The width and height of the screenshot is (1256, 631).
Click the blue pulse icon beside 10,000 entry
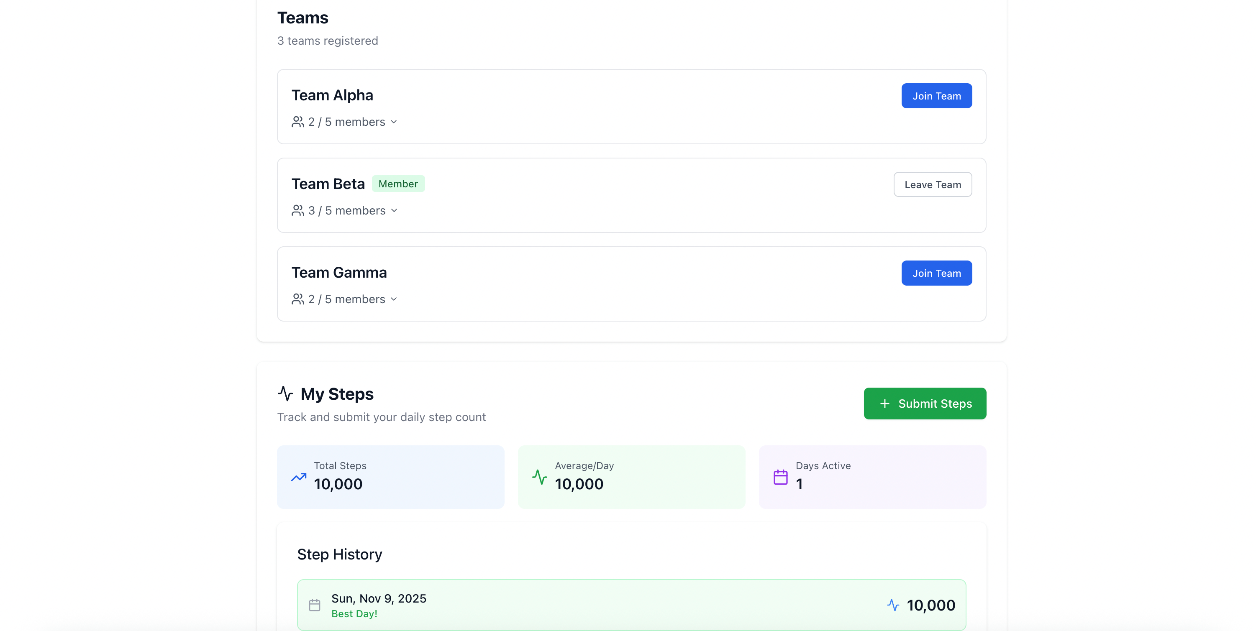893,605
